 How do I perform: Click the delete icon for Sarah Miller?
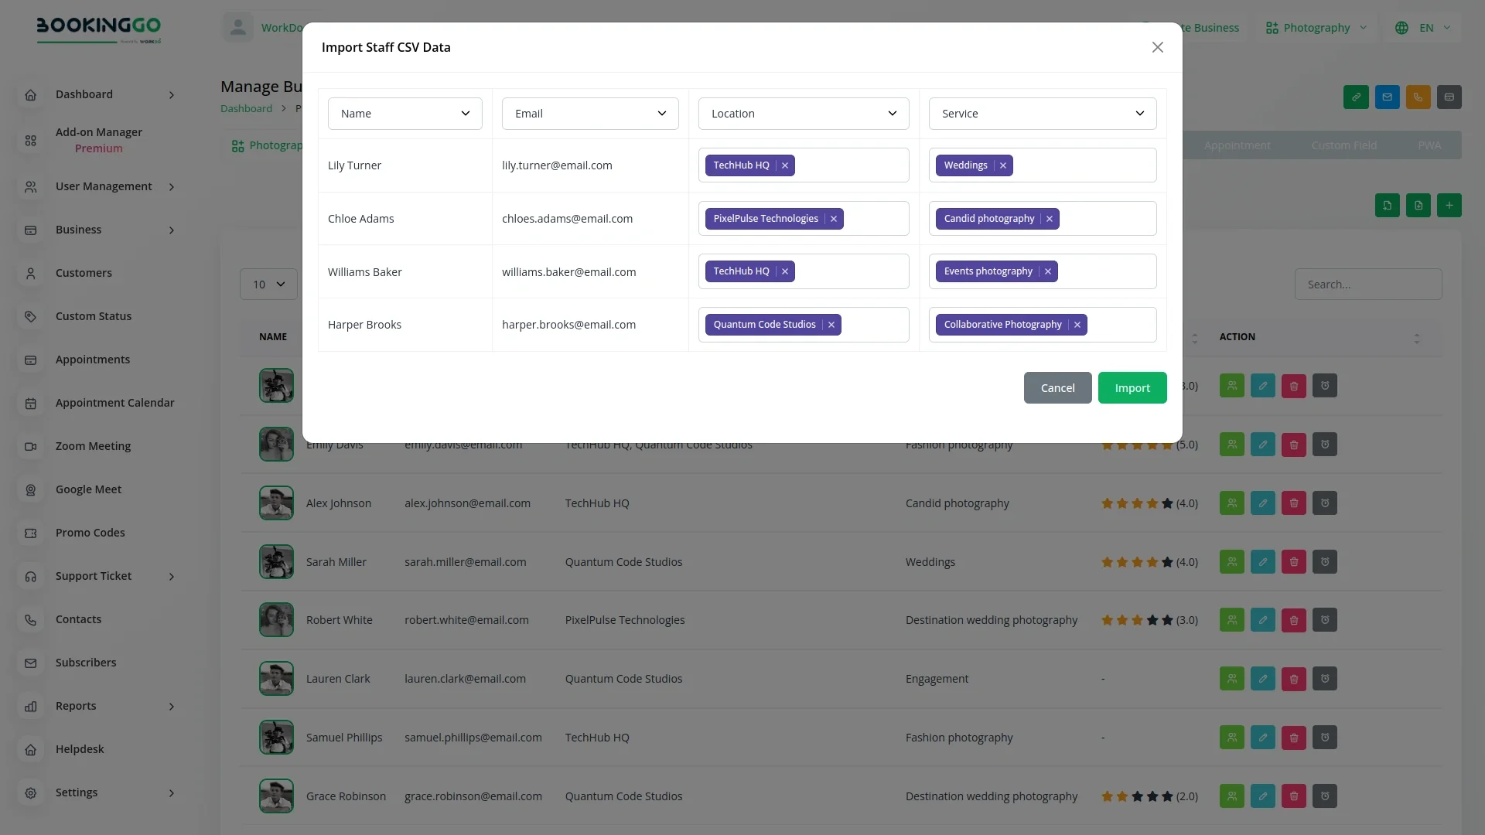coord(1294,562)
